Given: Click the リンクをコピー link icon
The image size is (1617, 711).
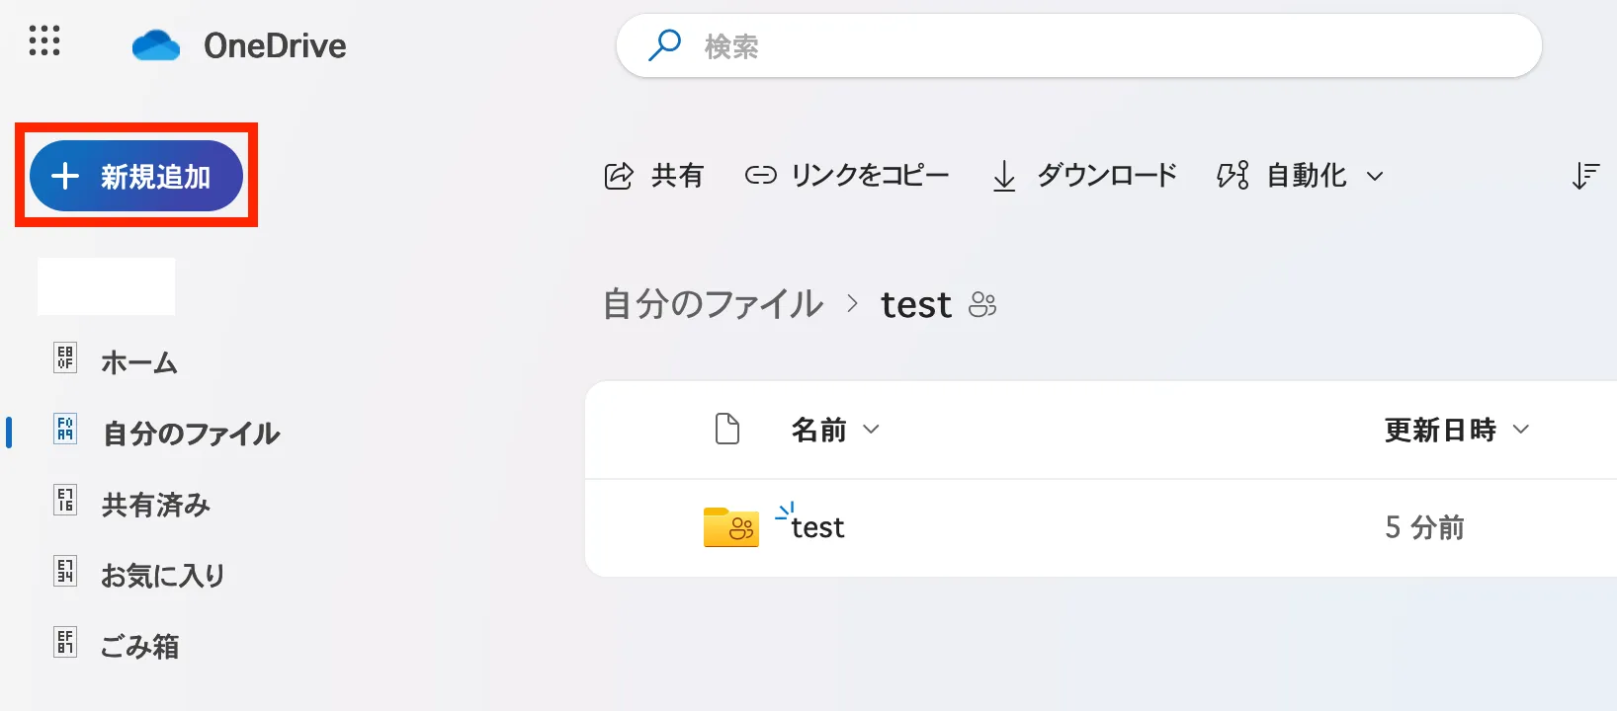Looking at the screenshot, I should click(760, 176).
